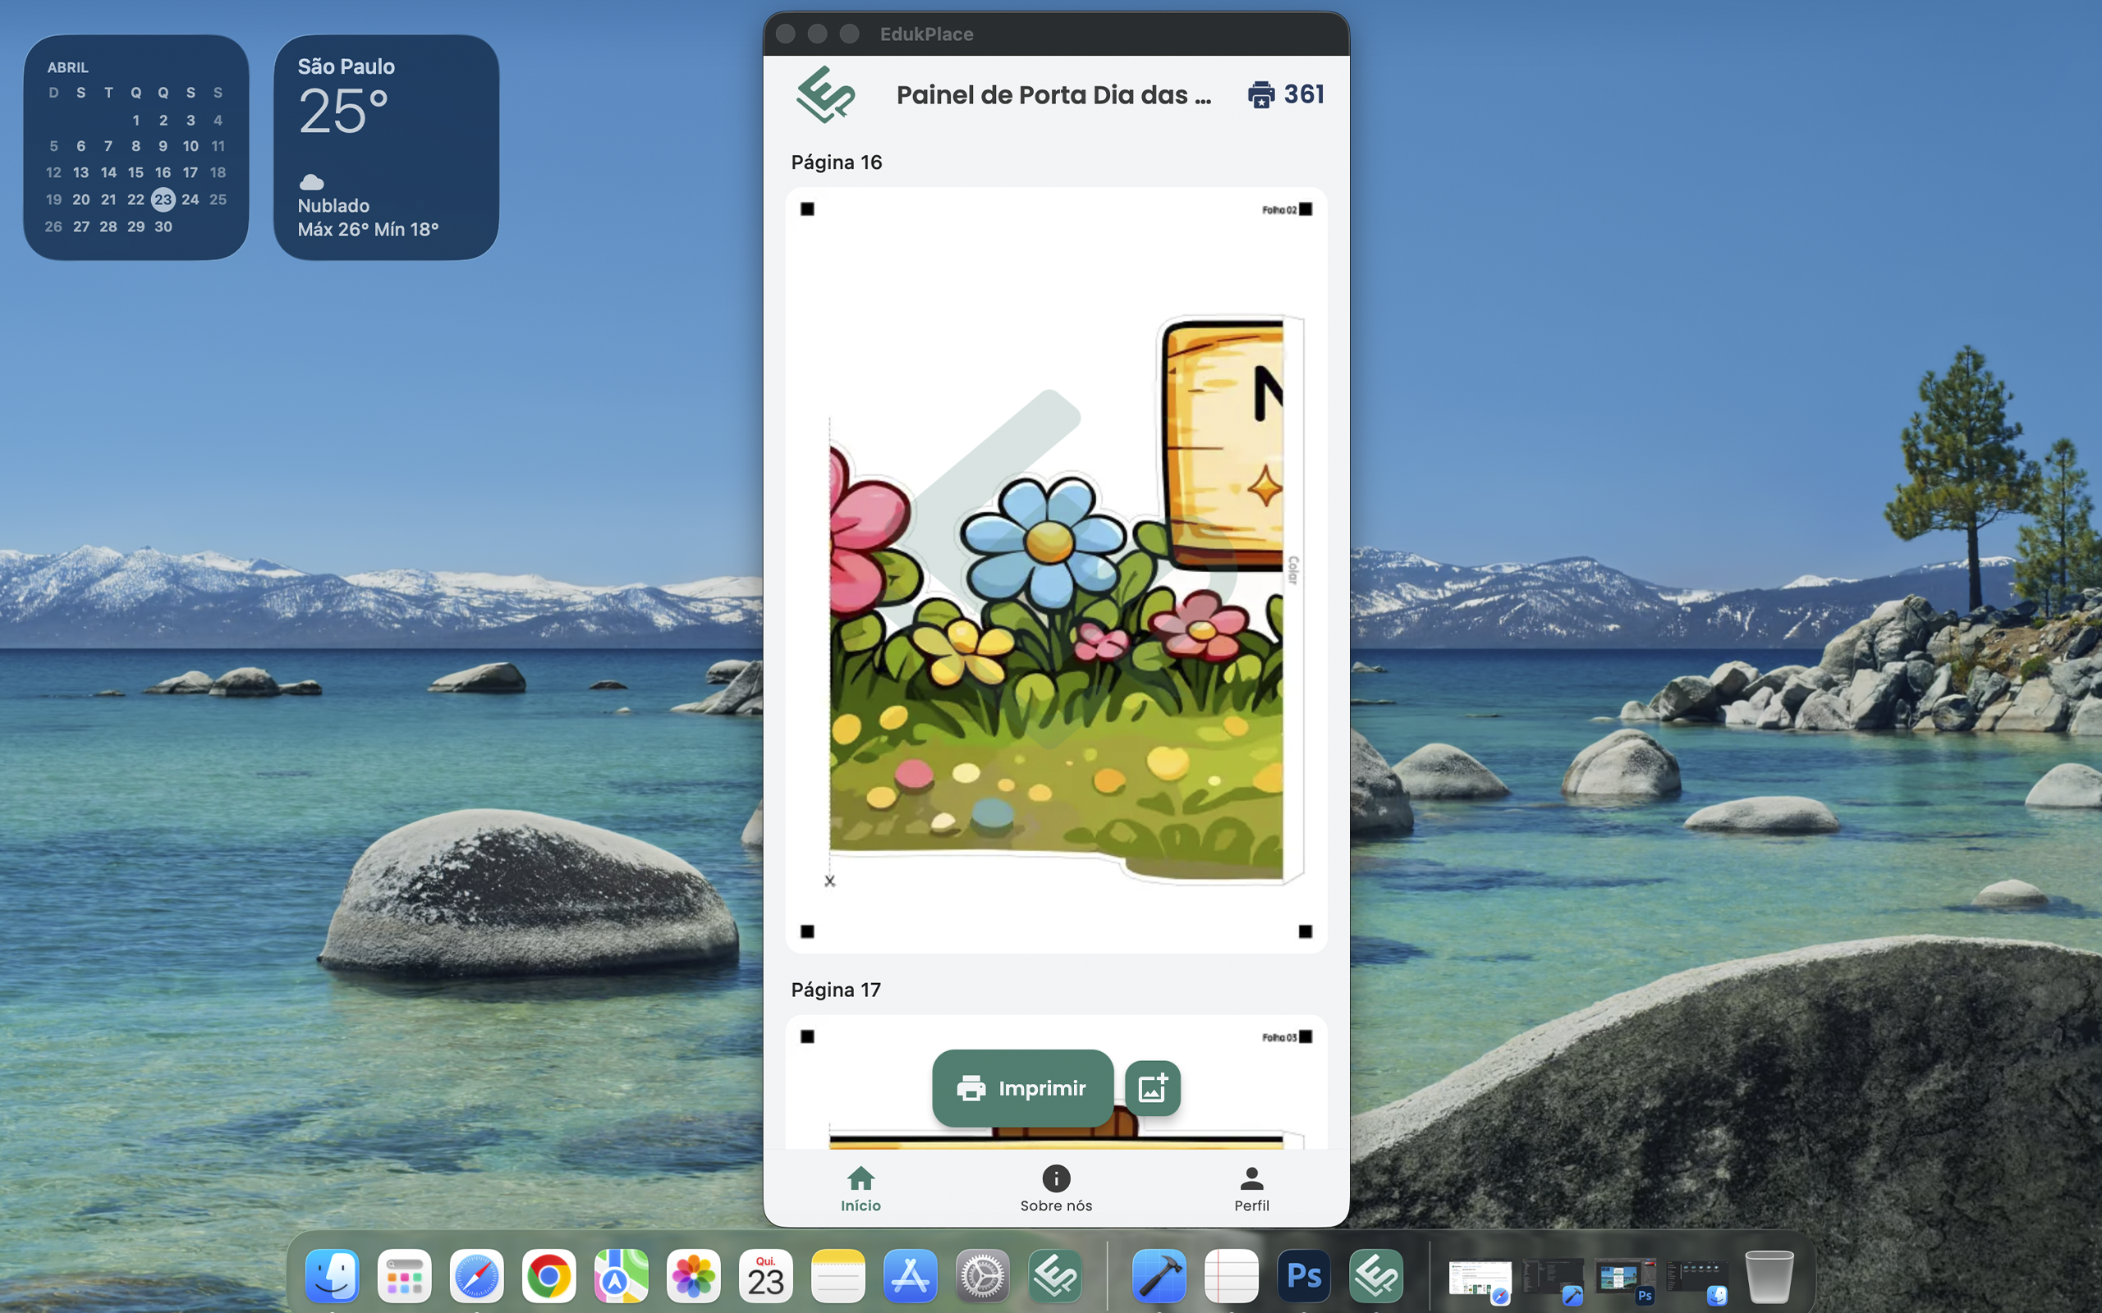This screenshot has height=1313, width=2102.
Task: Click day 30 in calendar widget
Action: pyautogui.click(x=163, y=226)
